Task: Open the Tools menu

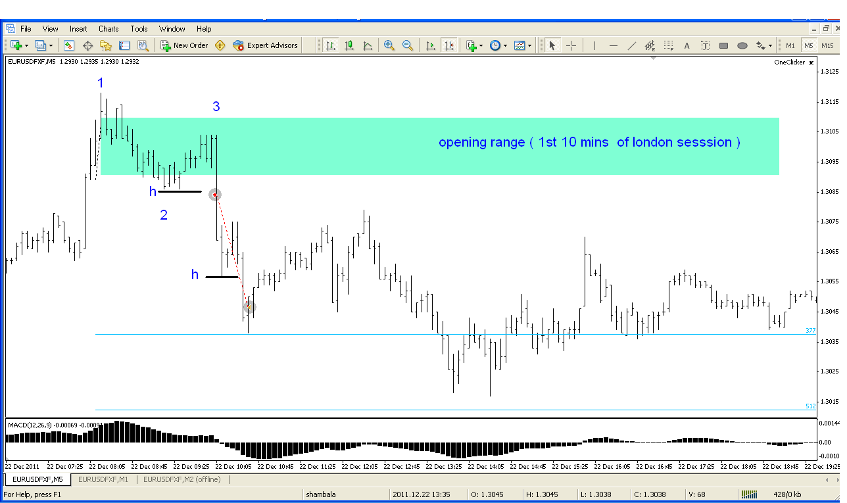Action: click(x=139, y=29)
